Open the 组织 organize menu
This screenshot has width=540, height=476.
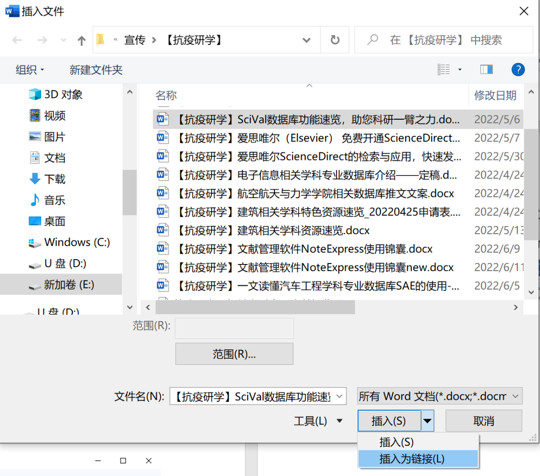(x=30, y=70)
